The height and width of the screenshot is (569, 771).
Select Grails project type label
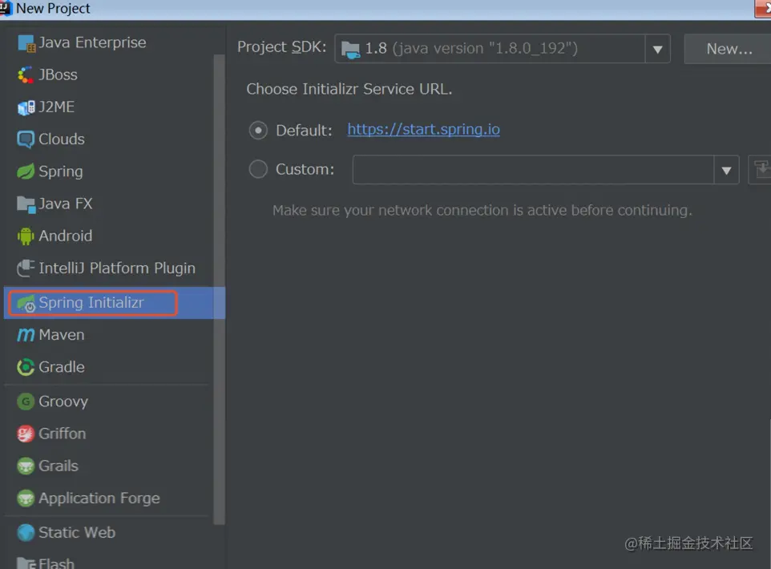[59, 466]
